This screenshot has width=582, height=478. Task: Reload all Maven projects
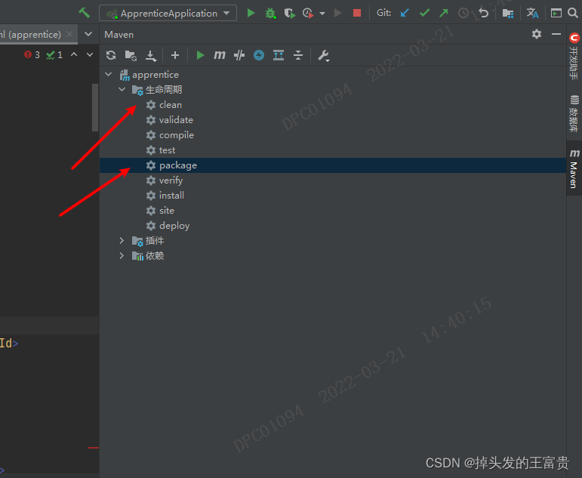pos(111,55)
